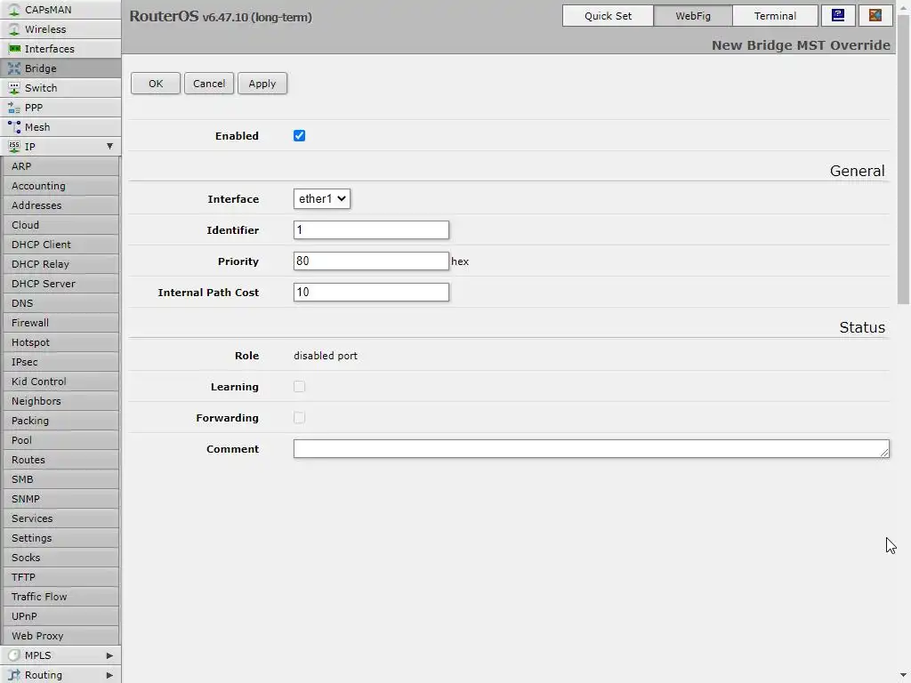Click the IP menu icon

point(14,147)
